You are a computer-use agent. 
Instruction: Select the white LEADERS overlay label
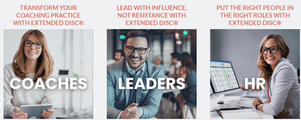click(x=152, y=84)
